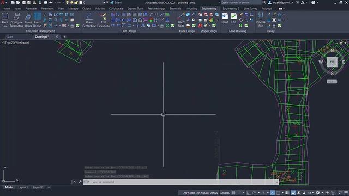Click the viewport label Top 2D Wireframe
This screenshot has height=196, width=349.
15,42
